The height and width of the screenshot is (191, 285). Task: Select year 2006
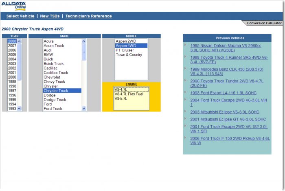tap(12, 50)
